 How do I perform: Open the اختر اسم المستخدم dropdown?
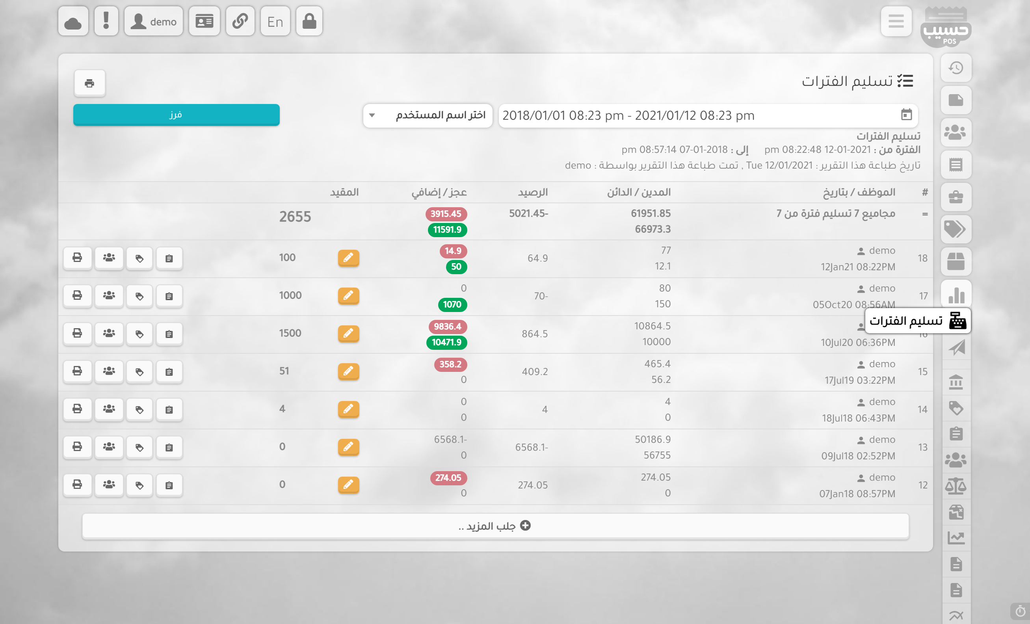coord(428,115)
